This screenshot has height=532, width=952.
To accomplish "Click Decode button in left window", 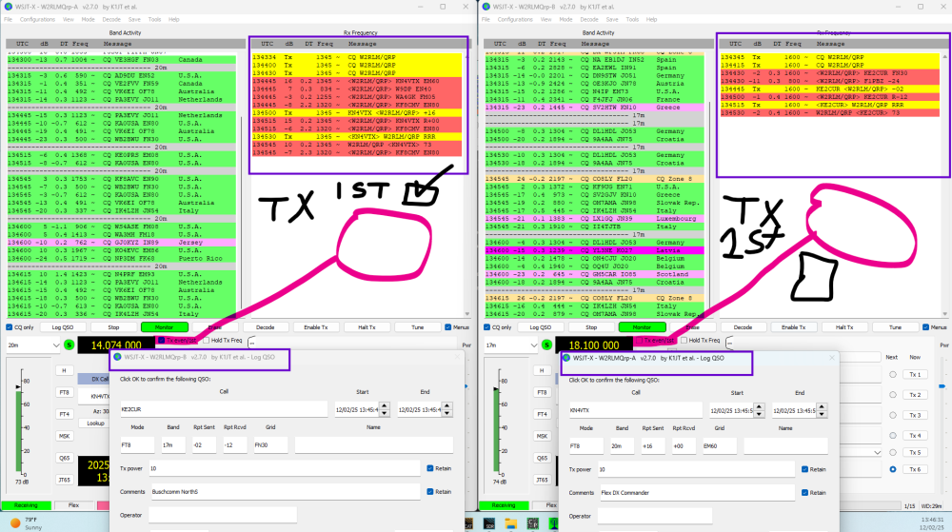I will [x=266, y=327].
